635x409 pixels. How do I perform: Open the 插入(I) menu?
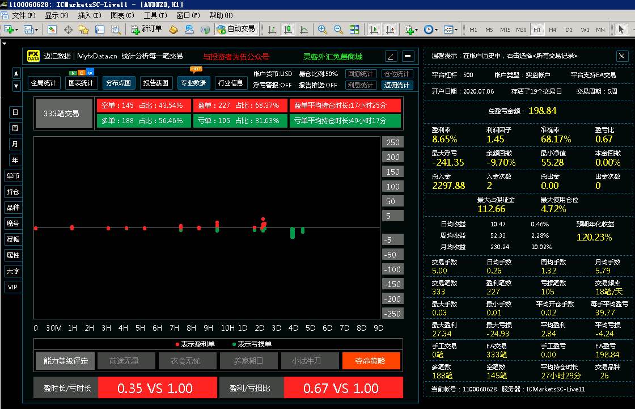pyautogui.click(x=89, y=15)
